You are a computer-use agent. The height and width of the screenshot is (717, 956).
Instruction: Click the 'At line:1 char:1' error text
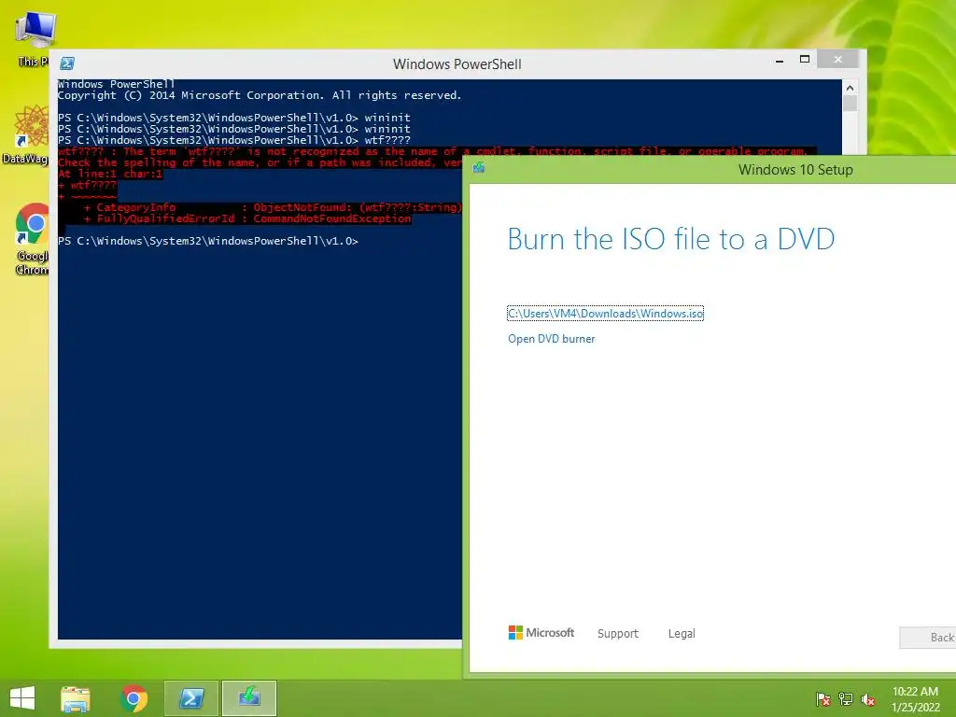110,174
